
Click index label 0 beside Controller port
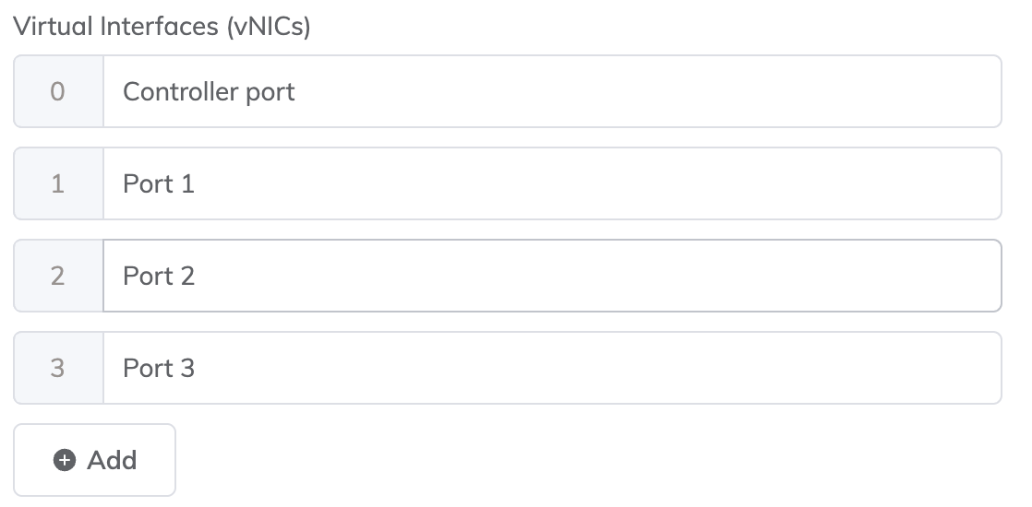click(x=58, y=91)
